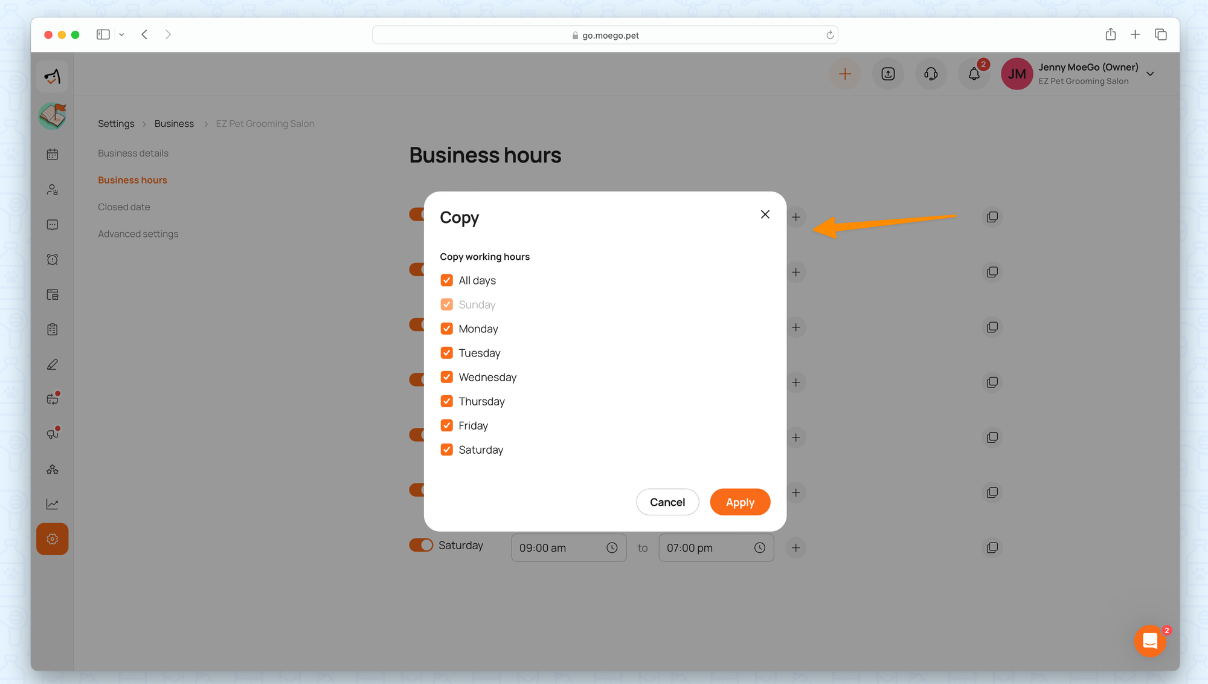This screenshot has width=1208, height=684.
Task: Click the Saturday row add time plus icon
Action: [x=795, y=547]
